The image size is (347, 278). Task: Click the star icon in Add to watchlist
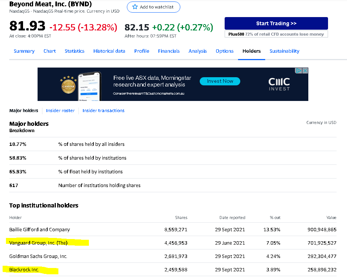[x=135, y=7]
